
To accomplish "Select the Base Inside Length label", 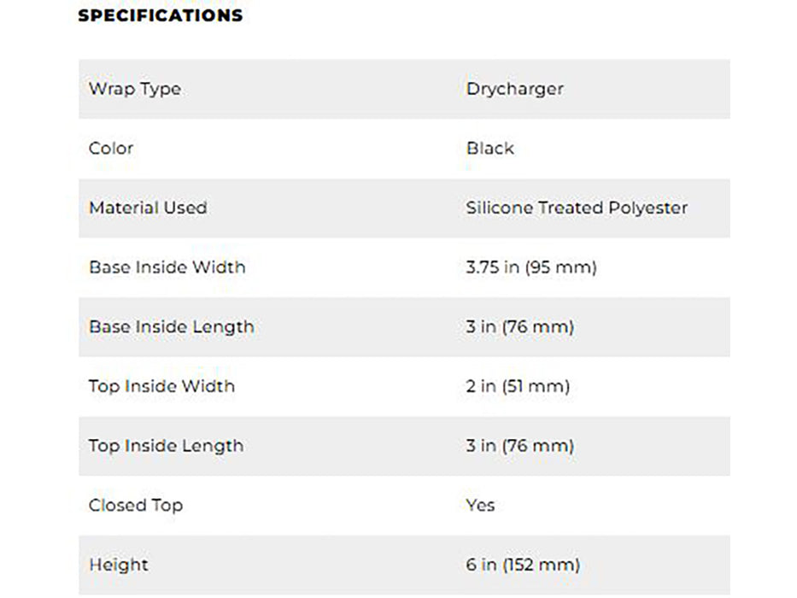I will 172,327.
